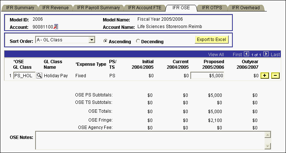Click the Proposed 2005/2006 amount field
The height and width of the screenshot is (153, 286).
pyautogui.click(x=207, y=76)
